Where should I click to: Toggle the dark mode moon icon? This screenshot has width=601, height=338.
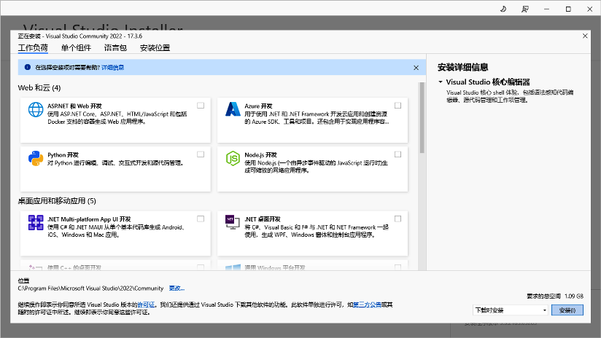pos(503,9)
